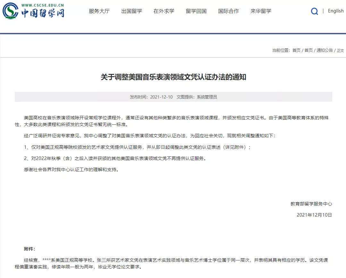Open the 来华留学 menu
This screenshot has height=278, width=346.
[261, 11]
